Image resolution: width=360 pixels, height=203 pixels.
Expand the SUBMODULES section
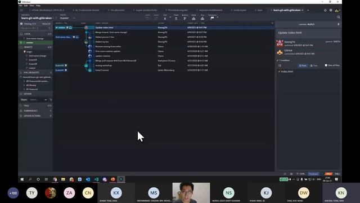[x=35, y=111]
